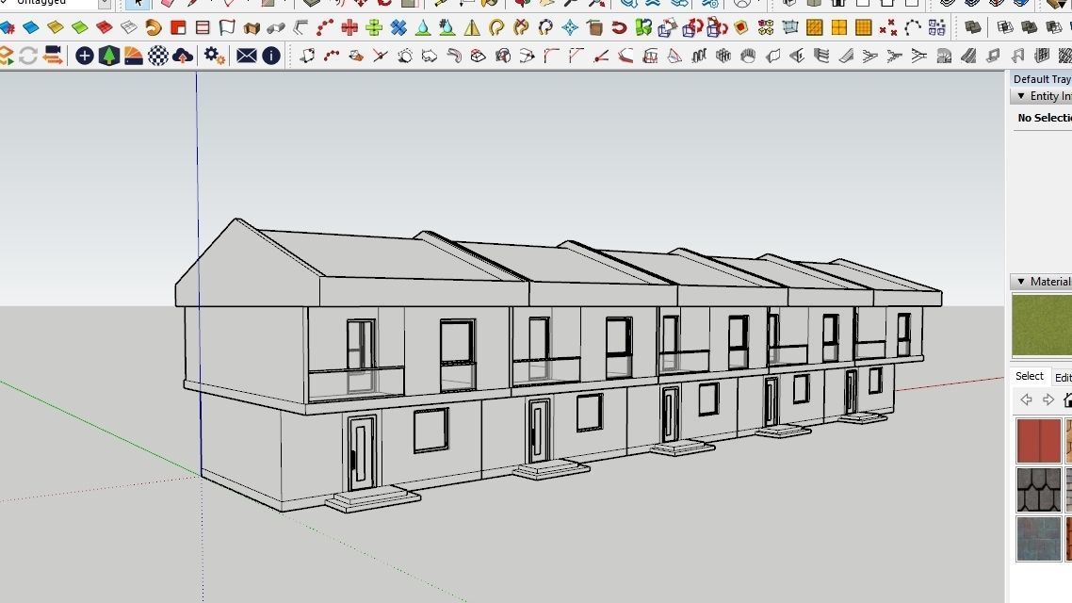Click the yellow sheet toolbar icon

56,27
